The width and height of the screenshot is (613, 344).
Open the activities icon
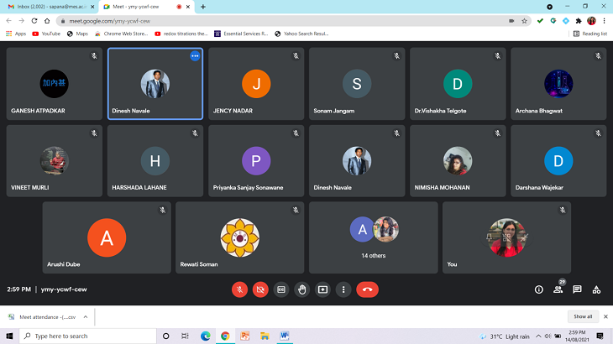coord(596,289)
